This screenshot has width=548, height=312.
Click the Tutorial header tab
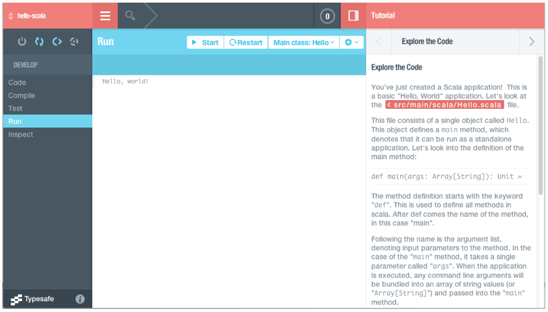point(383,16)
